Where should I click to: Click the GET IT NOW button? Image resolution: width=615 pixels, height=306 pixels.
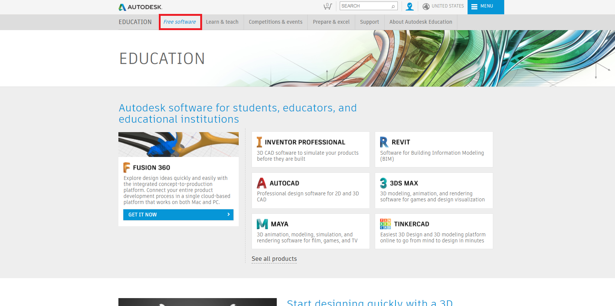click(x=178, y=215)
